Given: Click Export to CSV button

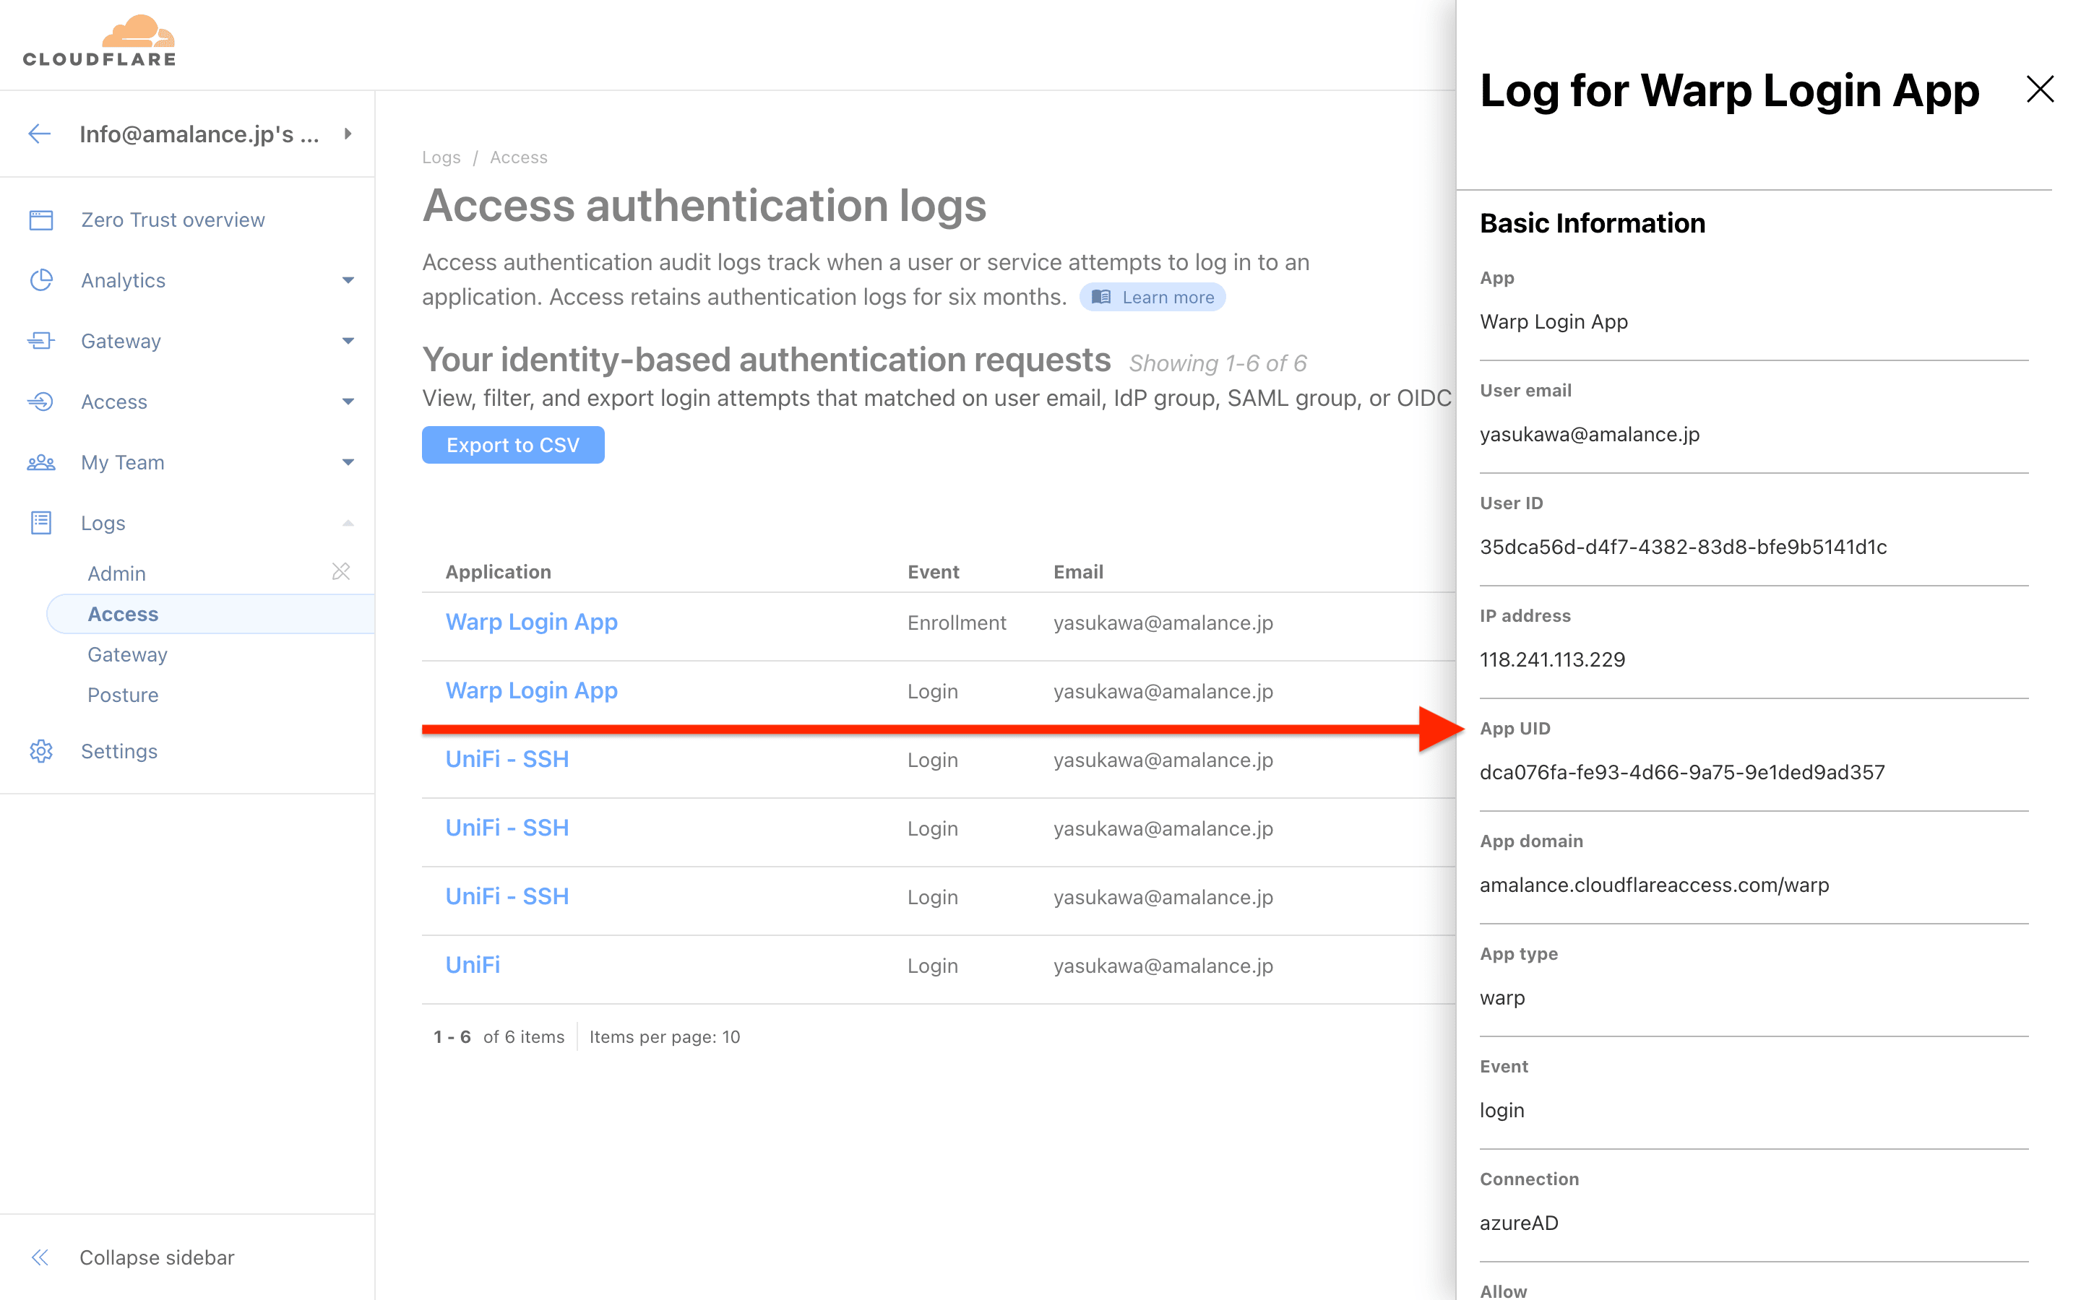Looking at the screenshot, I should (x=513, y=446).
